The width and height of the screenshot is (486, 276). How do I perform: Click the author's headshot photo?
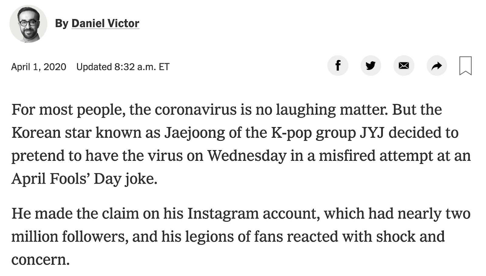click(28, 24)
